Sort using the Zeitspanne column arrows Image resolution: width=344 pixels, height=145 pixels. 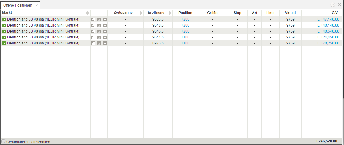pos(141,13)
